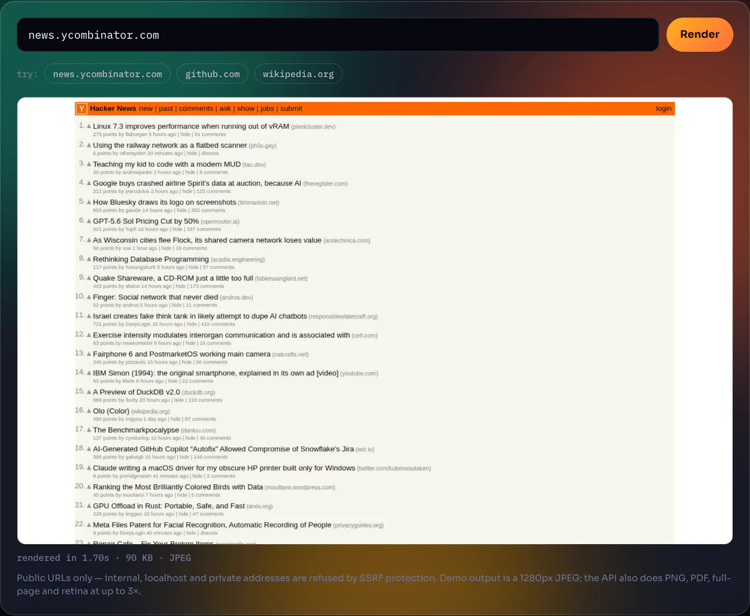The width and height of the screenshot is (750, 616).
Task: Upvote the railway network flatbed scanner story
Action: 89,145
